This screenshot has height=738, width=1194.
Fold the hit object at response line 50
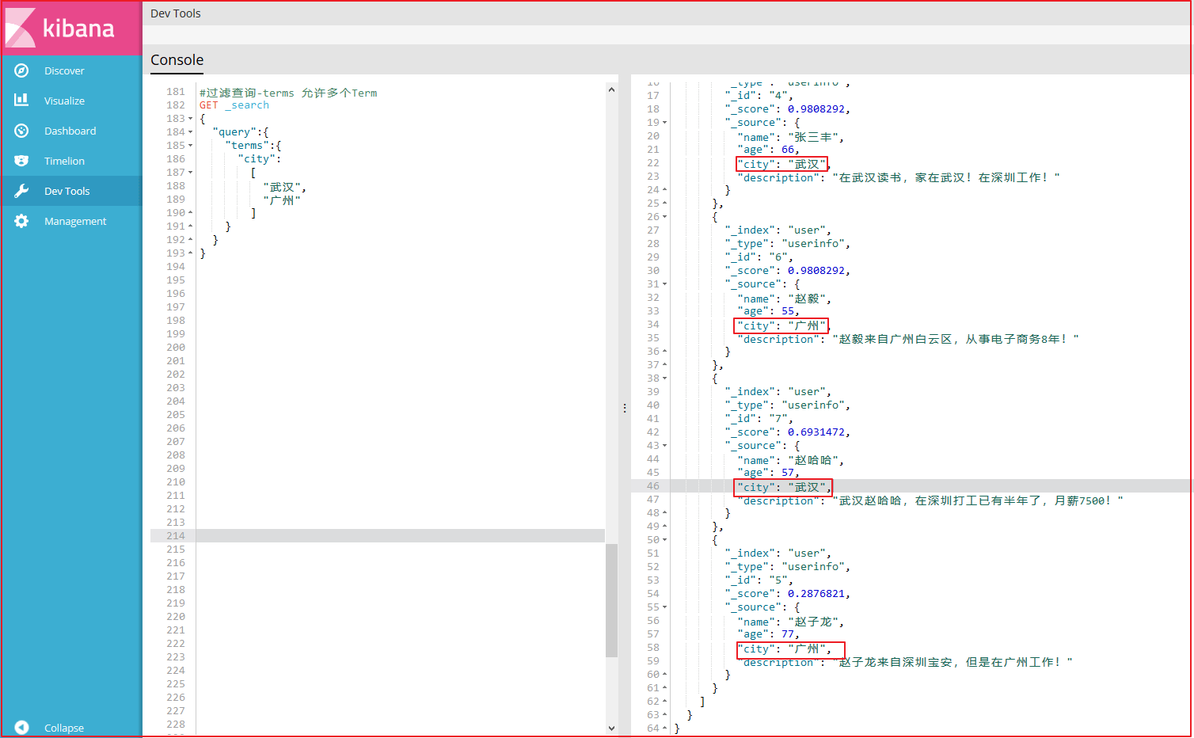click(665, 540)
